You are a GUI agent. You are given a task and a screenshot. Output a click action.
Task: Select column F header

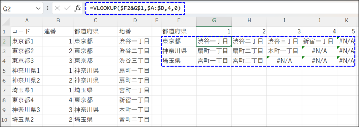point(178,21)
